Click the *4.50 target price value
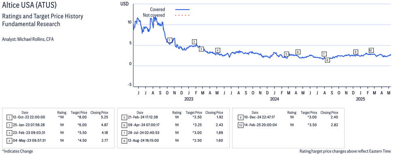This screenshot has height=154, width=395. (x=82, y=140)
